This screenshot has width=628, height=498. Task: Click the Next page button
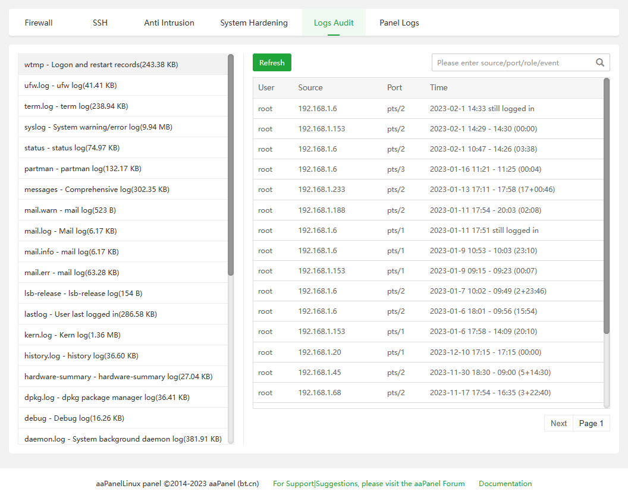pos(558,423)
